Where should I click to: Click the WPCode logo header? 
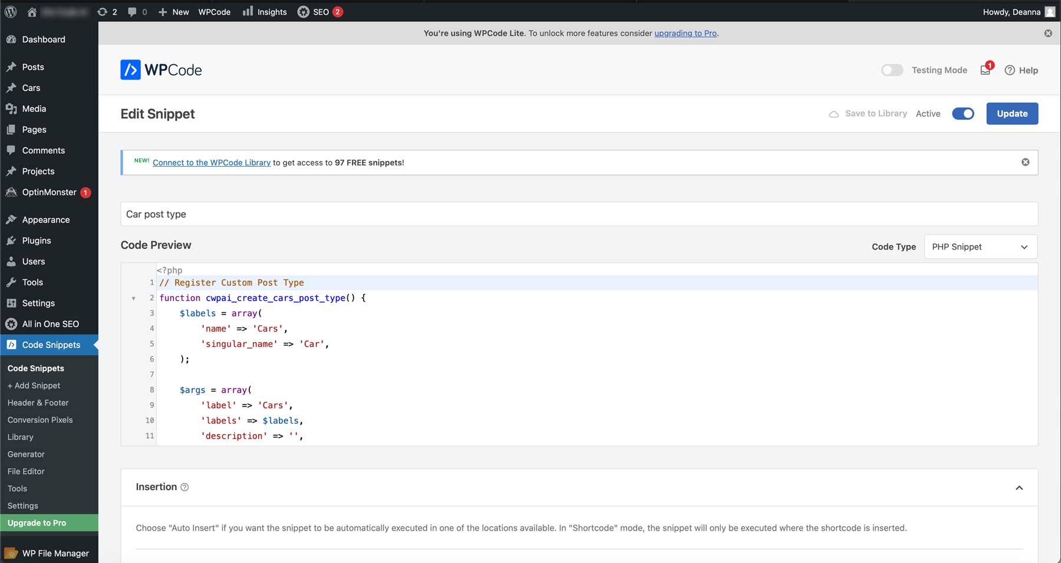point(160,69)
